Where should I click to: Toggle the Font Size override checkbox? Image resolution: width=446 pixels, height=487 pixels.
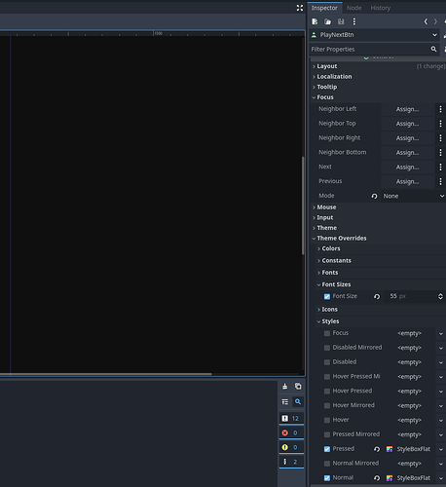(x=327, y=296)
